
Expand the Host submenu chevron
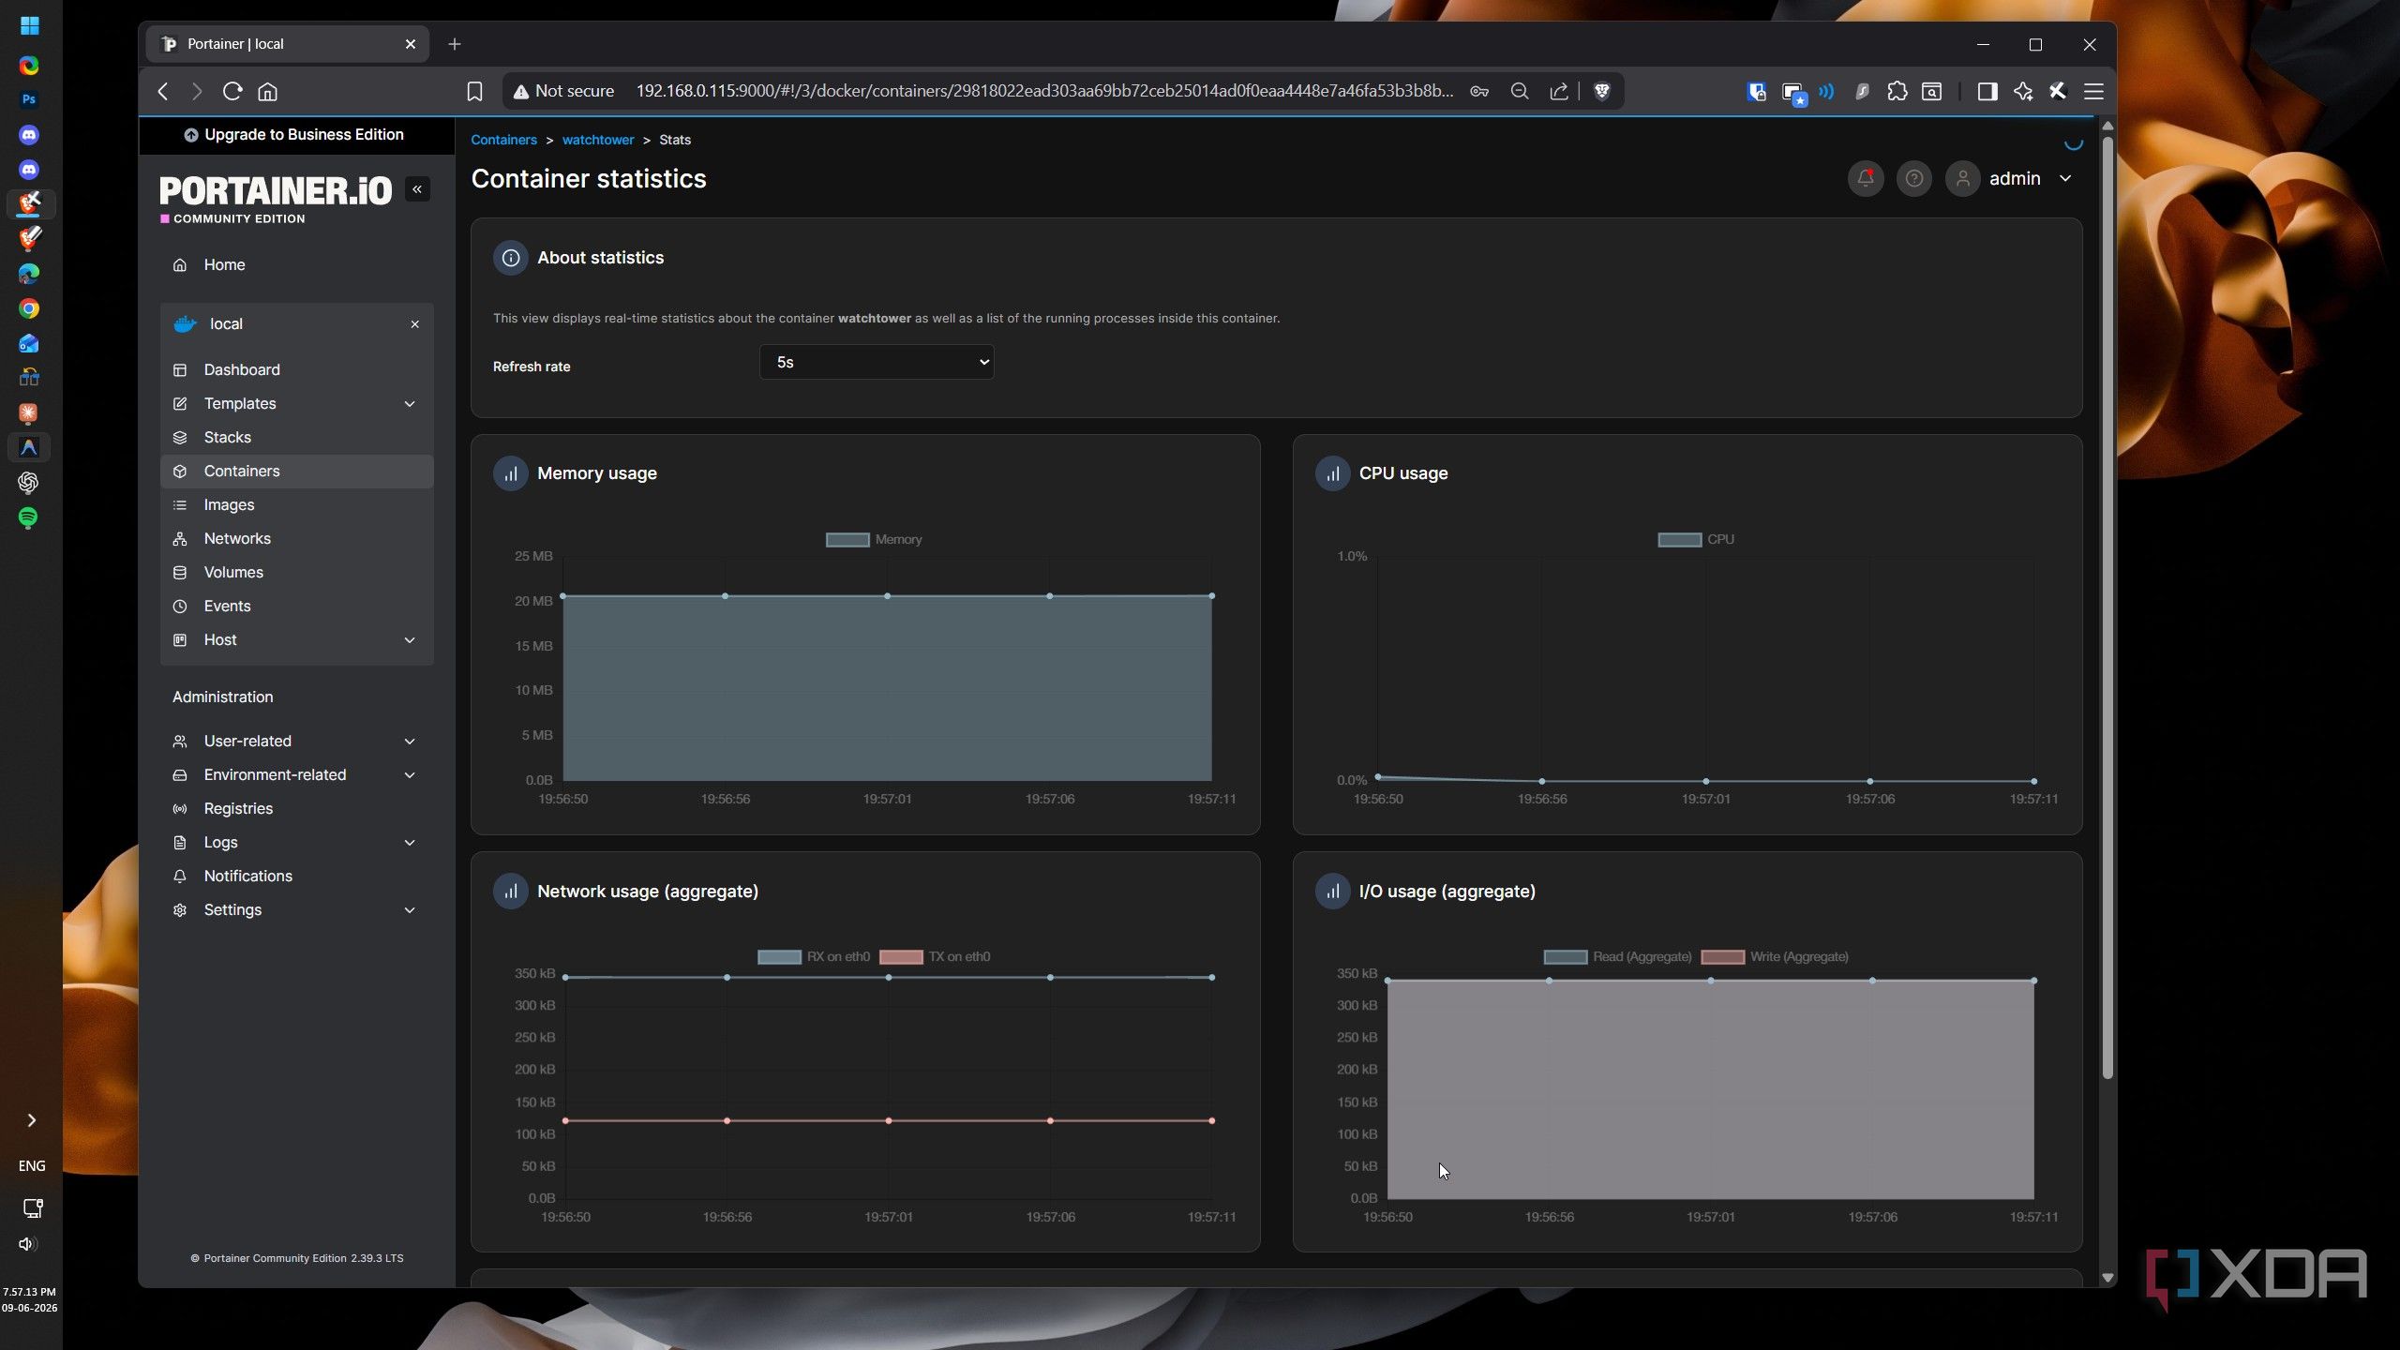(410, 640)
